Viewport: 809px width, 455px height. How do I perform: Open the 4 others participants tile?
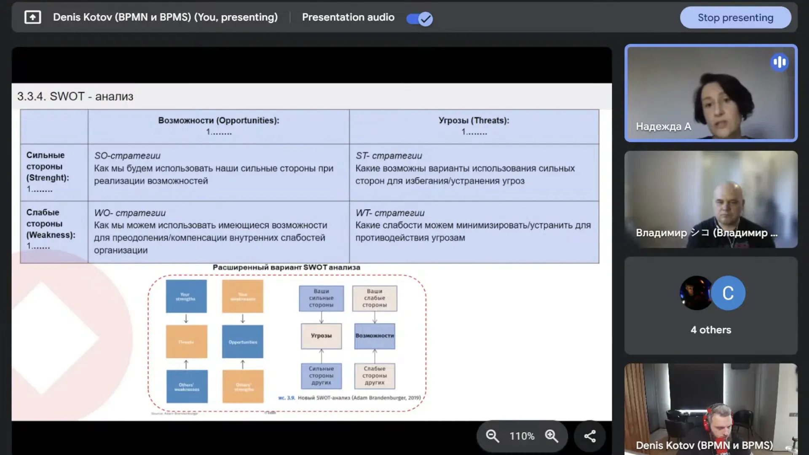(x=711, y=330)
